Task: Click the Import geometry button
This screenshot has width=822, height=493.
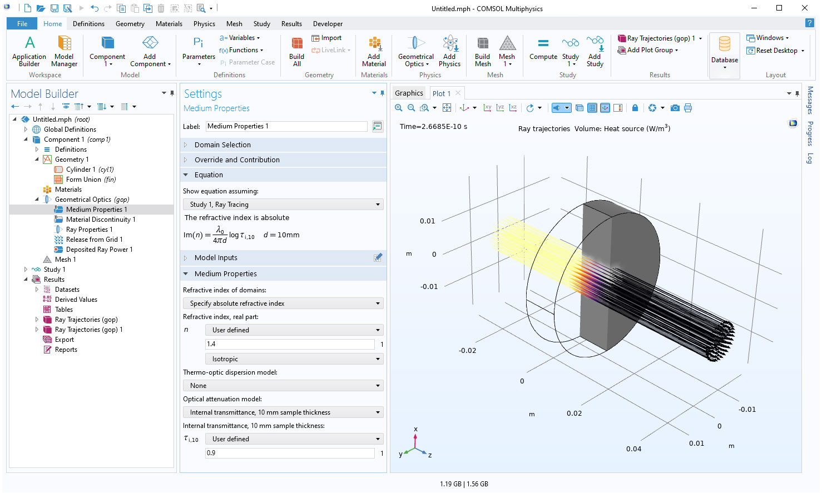Action: pyautogui.click(x=327, y=38)
